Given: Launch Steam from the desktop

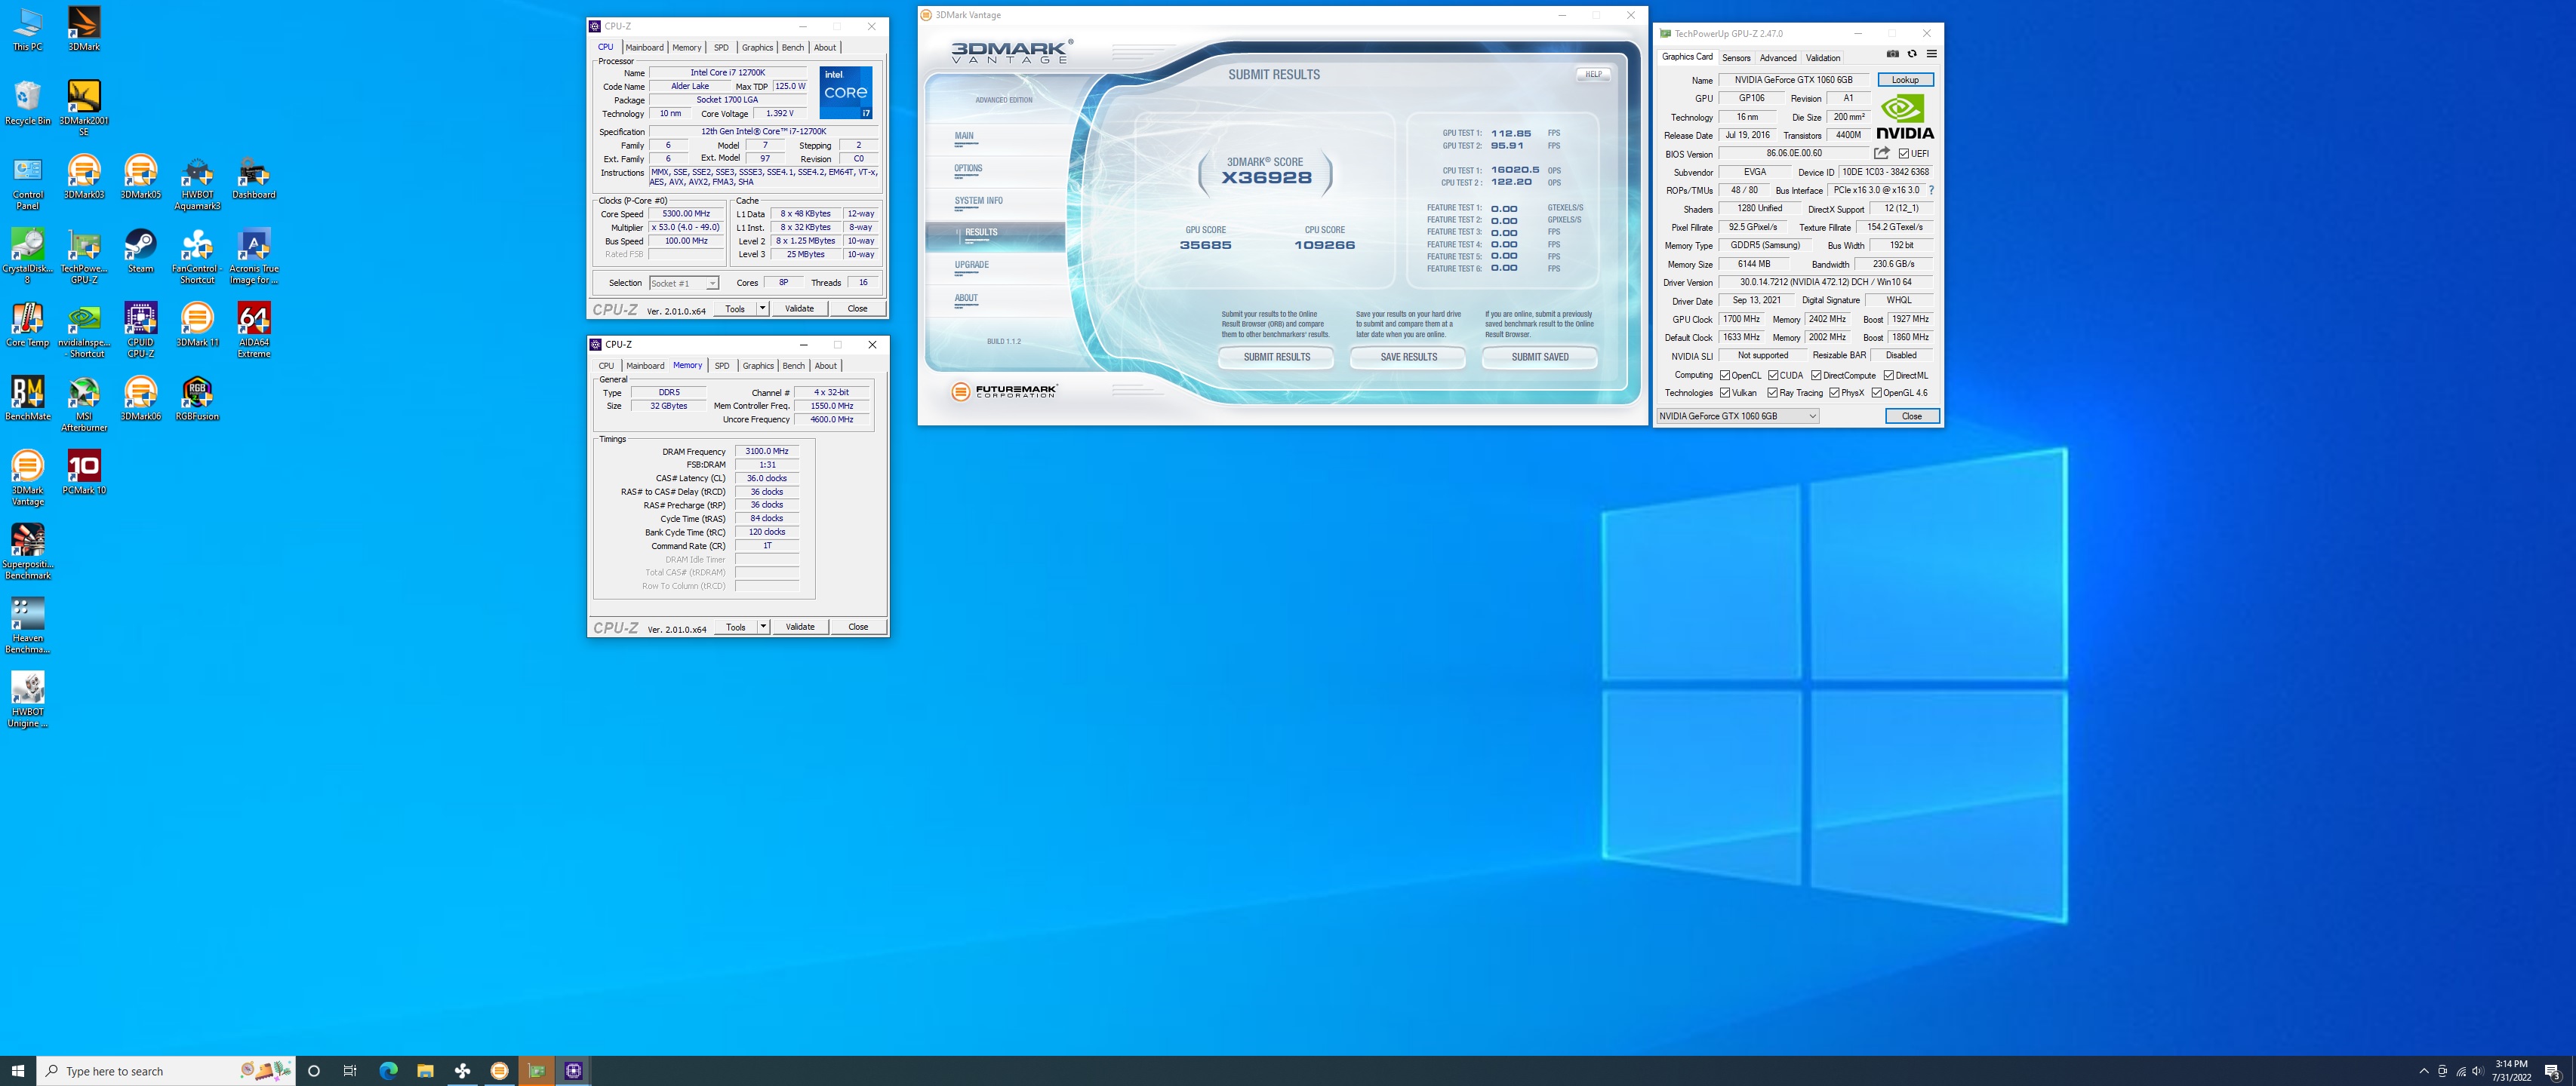Looking at the screenshot, I should 140,251.
